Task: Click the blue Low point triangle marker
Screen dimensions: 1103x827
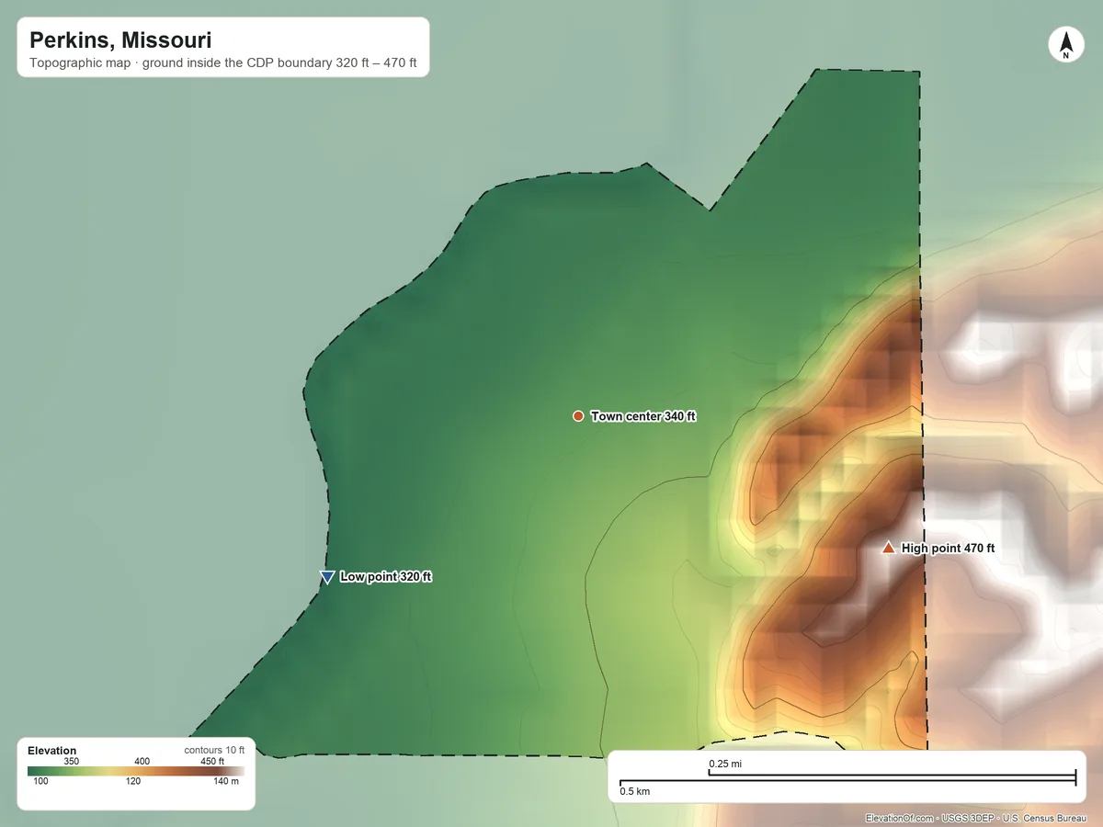Action: pyautogui.click(x=326, y=577)
